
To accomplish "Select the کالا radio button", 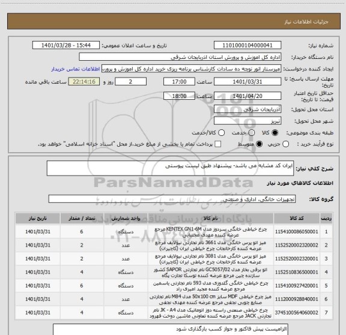I will [x=275, y=132].
